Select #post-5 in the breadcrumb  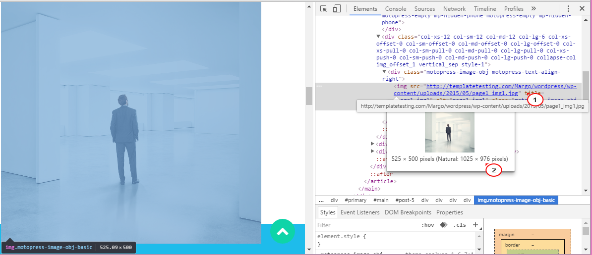(x=405, y=201)
